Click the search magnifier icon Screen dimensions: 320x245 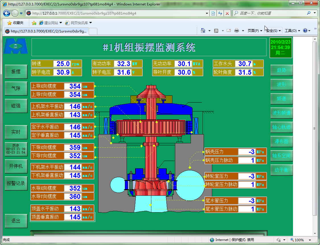309,13
